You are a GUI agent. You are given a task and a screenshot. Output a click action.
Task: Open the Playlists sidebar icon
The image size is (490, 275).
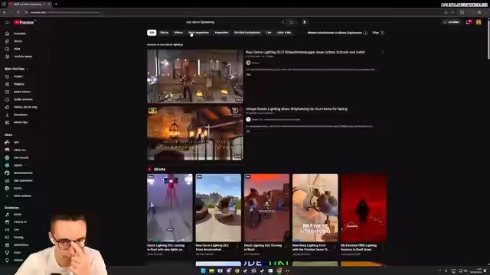tap(7, 84)
